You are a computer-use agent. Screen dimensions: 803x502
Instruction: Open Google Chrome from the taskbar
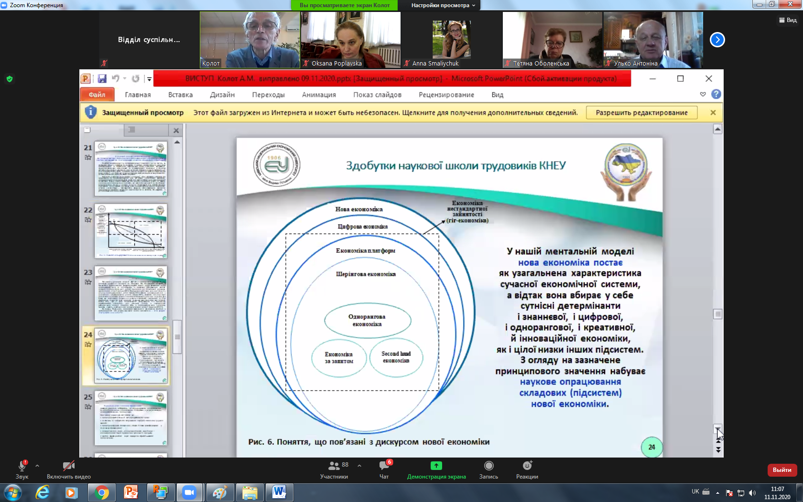coord(101,492)
